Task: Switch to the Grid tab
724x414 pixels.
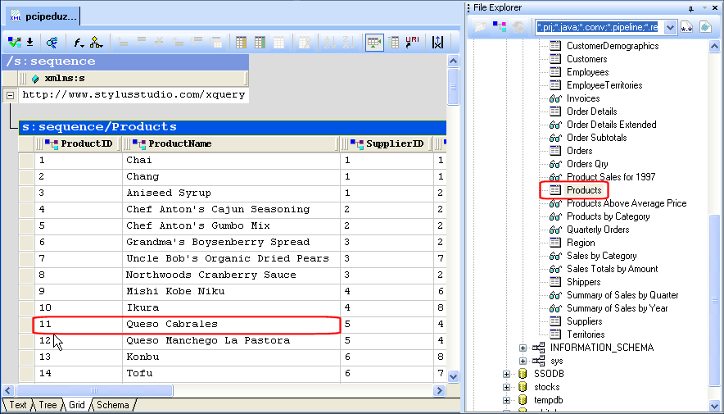Action: click(76, 405)
